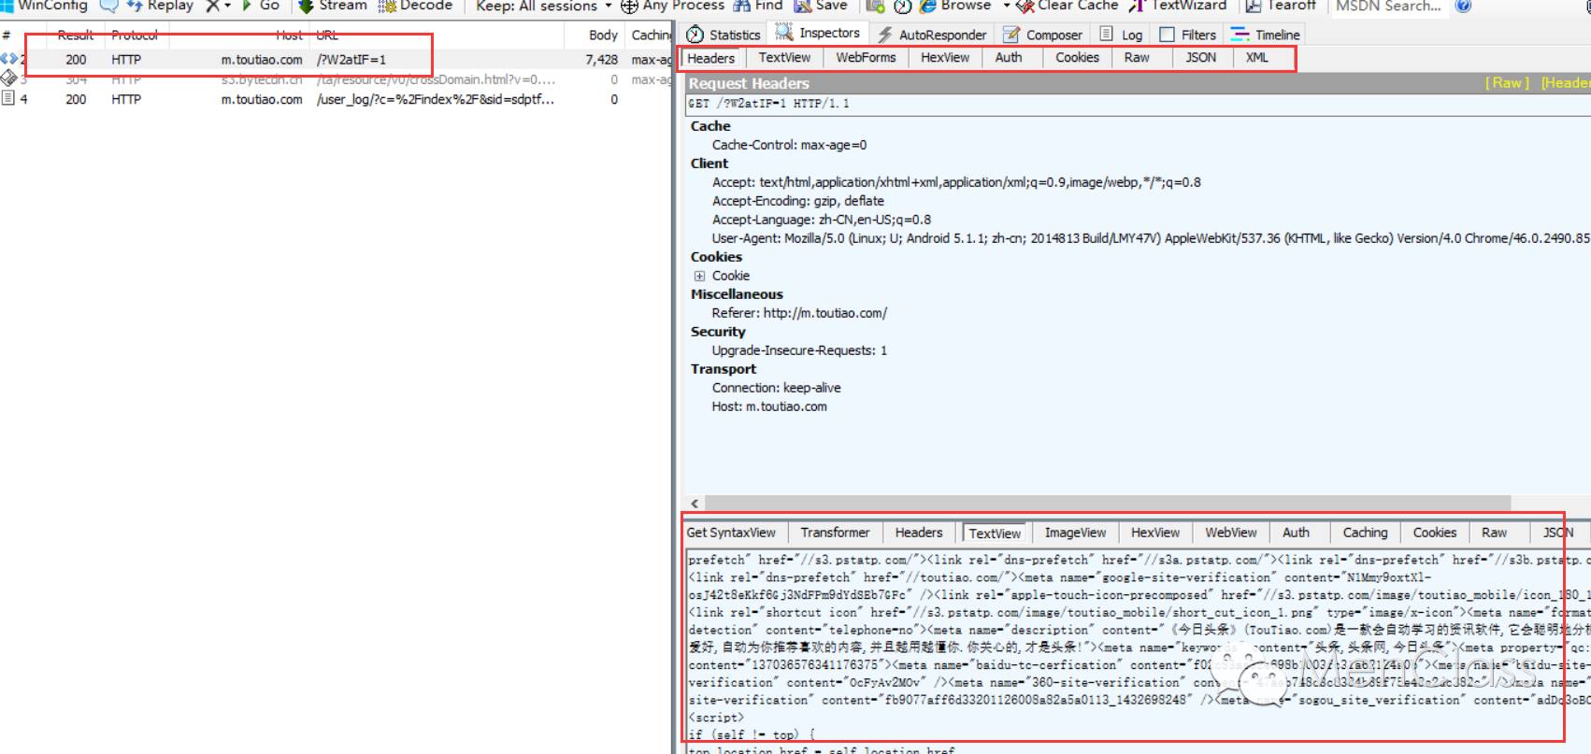
Task: Click the blue help question icon
Action: click(1464, 6)
